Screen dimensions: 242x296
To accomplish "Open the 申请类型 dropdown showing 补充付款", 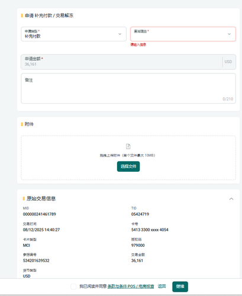I will (x=73, y=34).
